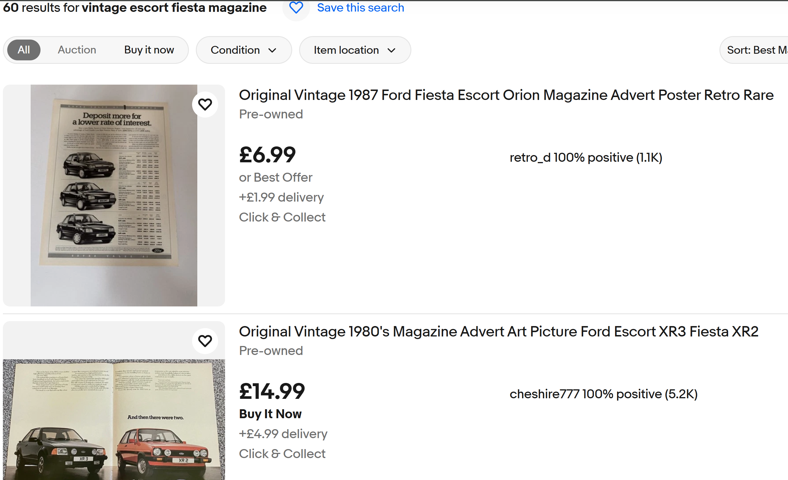Click the £14.99 price
788x480 pixels.
272,392
